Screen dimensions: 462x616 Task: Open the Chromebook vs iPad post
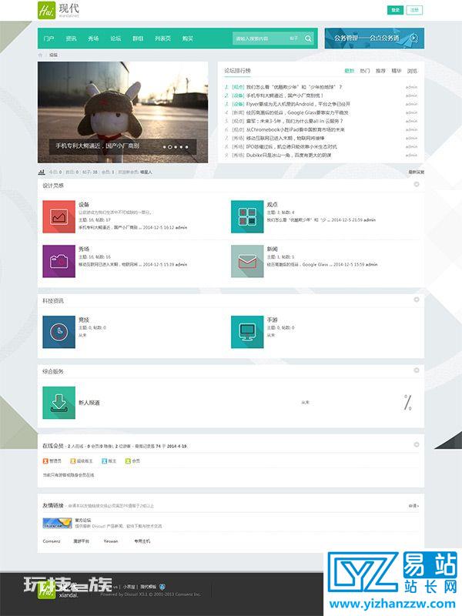295,129
